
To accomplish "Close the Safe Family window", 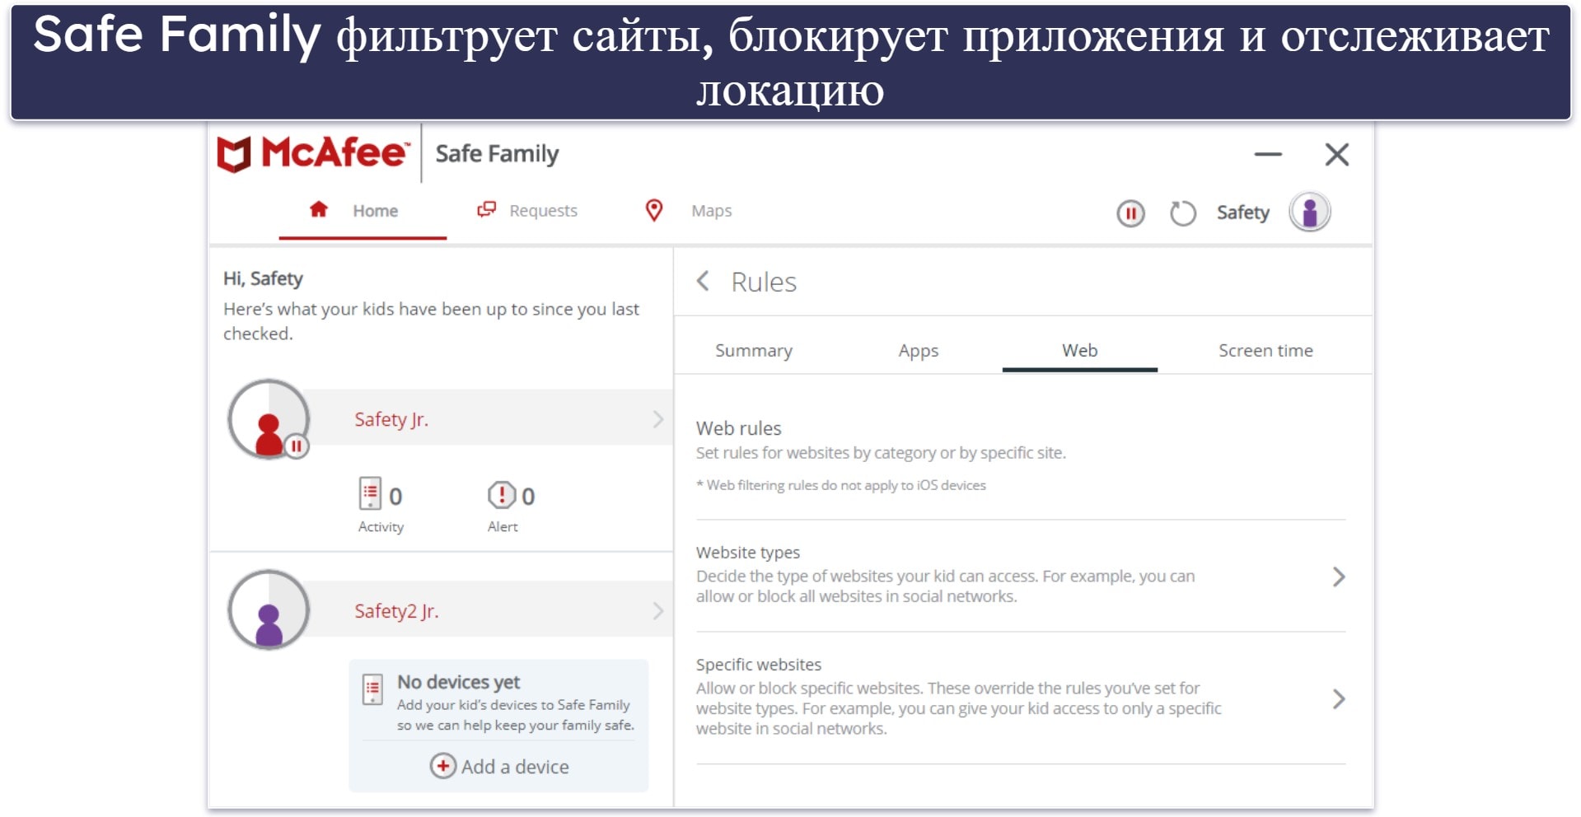I will tap(1336, 154).
